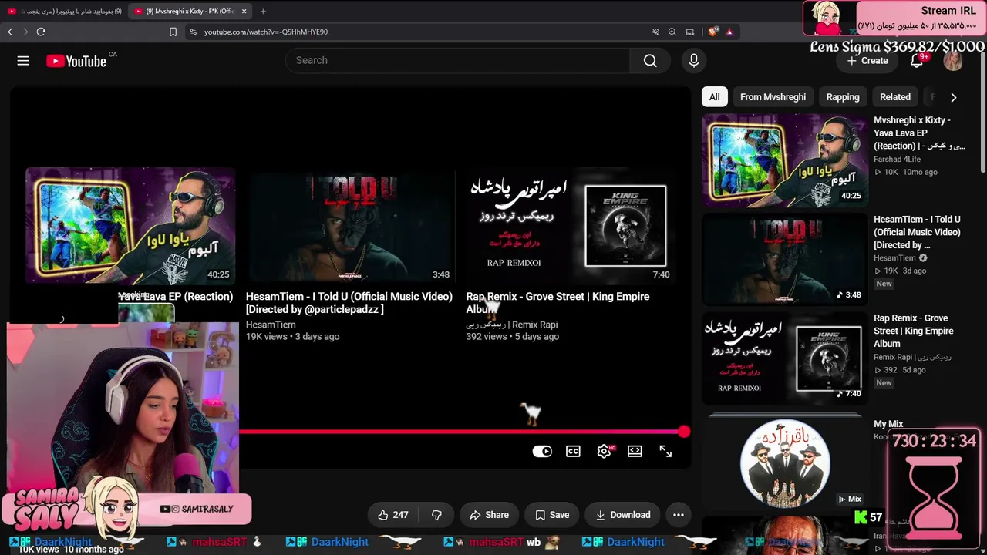Open sidebar title HesamTiem - I Told U
This screenshot has width=987, height=555.
pos(917,232)
